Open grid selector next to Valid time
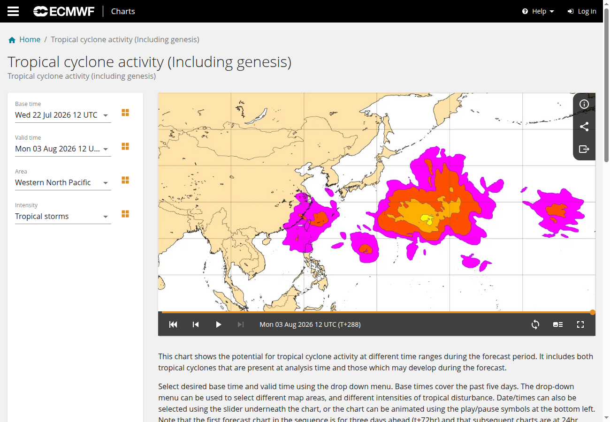610x422 pixels. (125, 146)
